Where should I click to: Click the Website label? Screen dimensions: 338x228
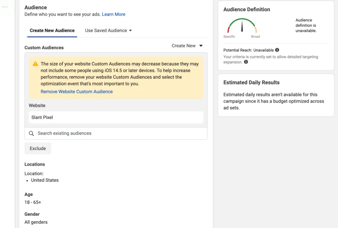[37, 105]
